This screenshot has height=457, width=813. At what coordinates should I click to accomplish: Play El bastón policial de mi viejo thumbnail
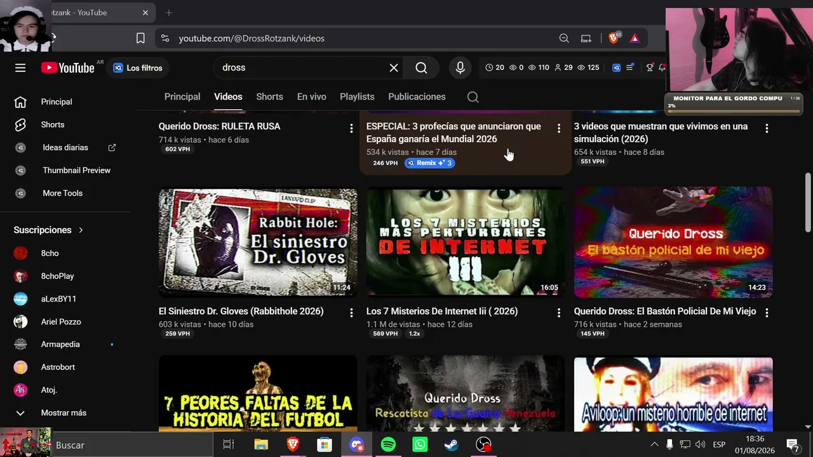click(673, 242)
